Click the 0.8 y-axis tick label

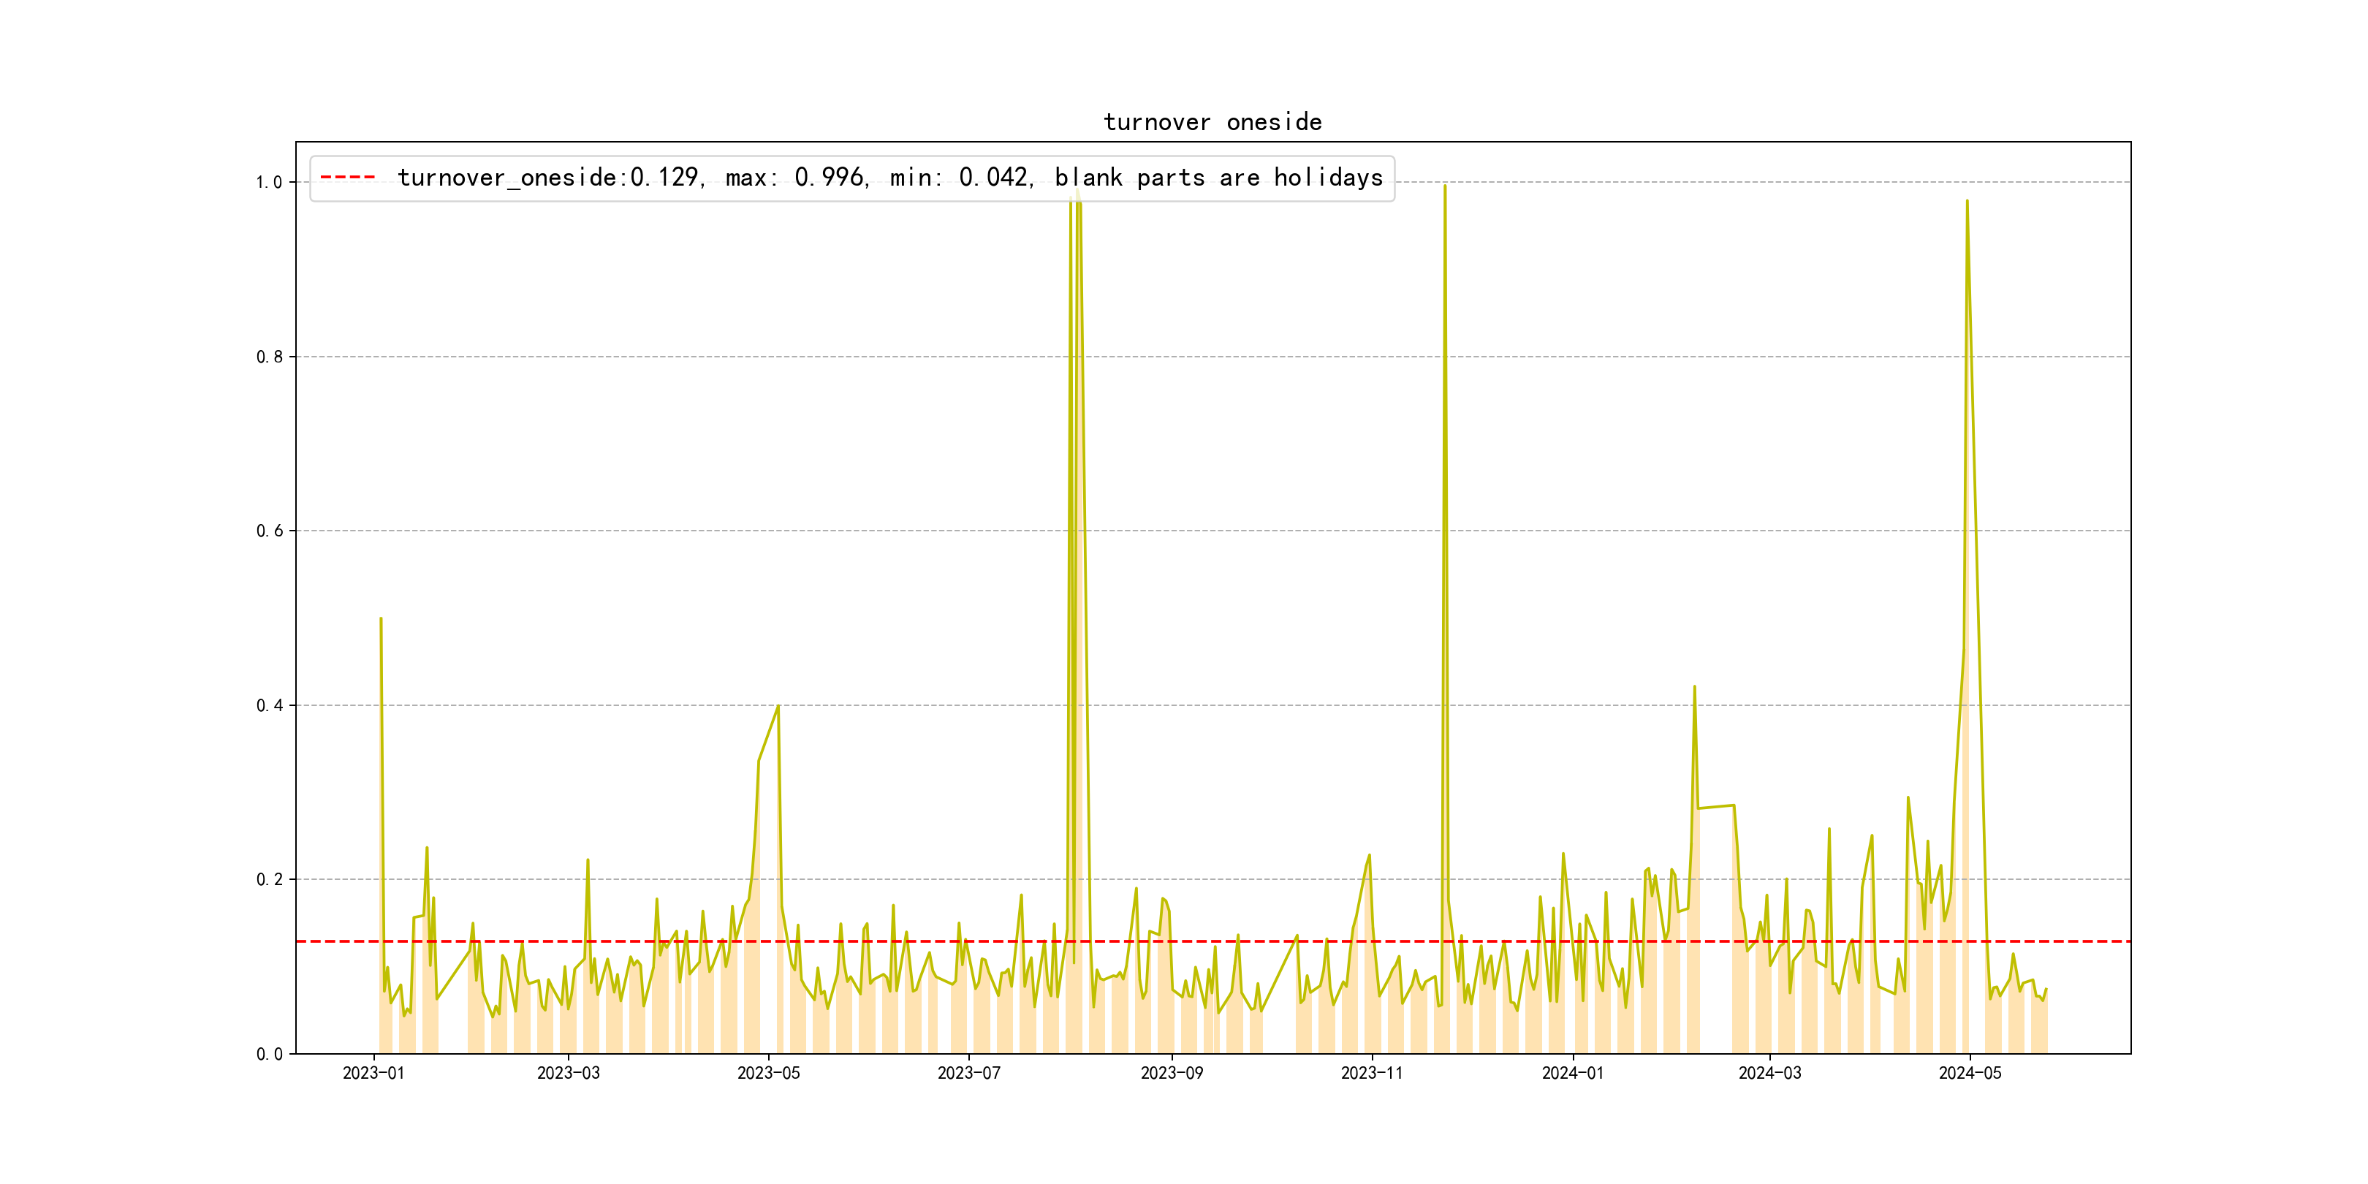tap(268, 357)
